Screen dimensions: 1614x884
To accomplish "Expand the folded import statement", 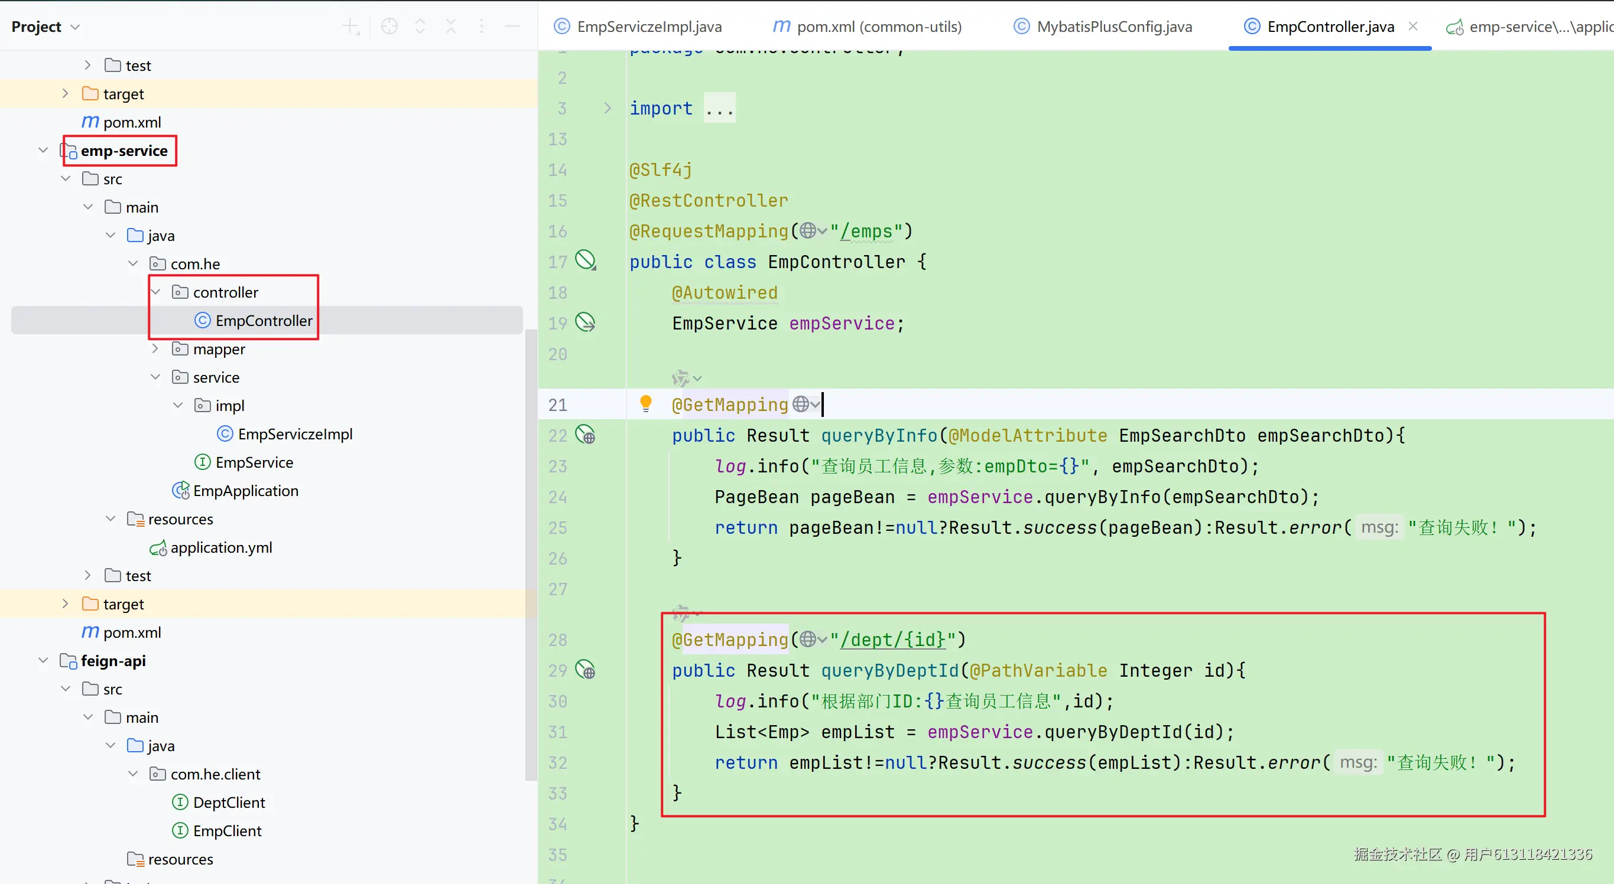I will pyautogui.click(x=607, y=107).
